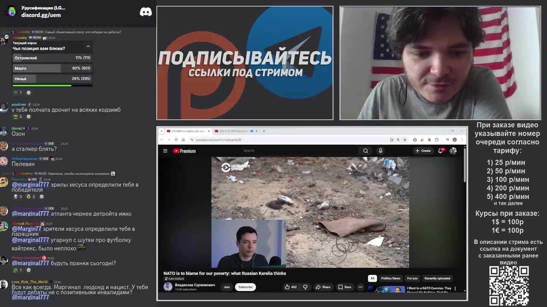Viewport: 547px width, 307px height.
Task: Close NATO is to blame tab
Action: pyautogui.click(x=209, y=131)
